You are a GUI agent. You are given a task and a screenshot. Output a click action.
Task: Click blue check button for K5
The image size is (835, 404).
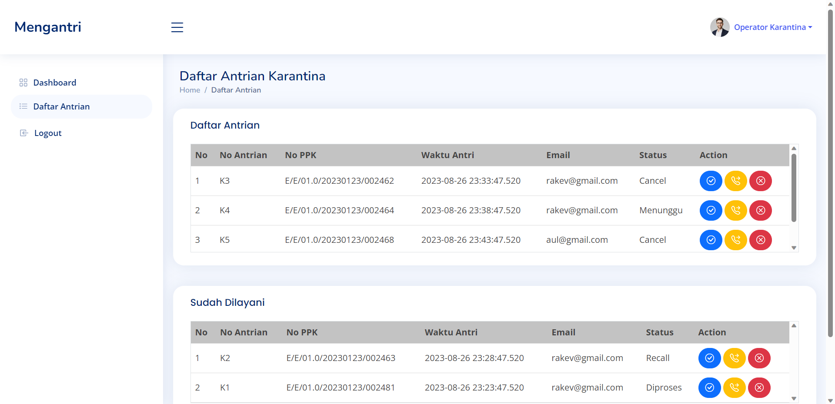pyautogui.click(x=711, y=240)
